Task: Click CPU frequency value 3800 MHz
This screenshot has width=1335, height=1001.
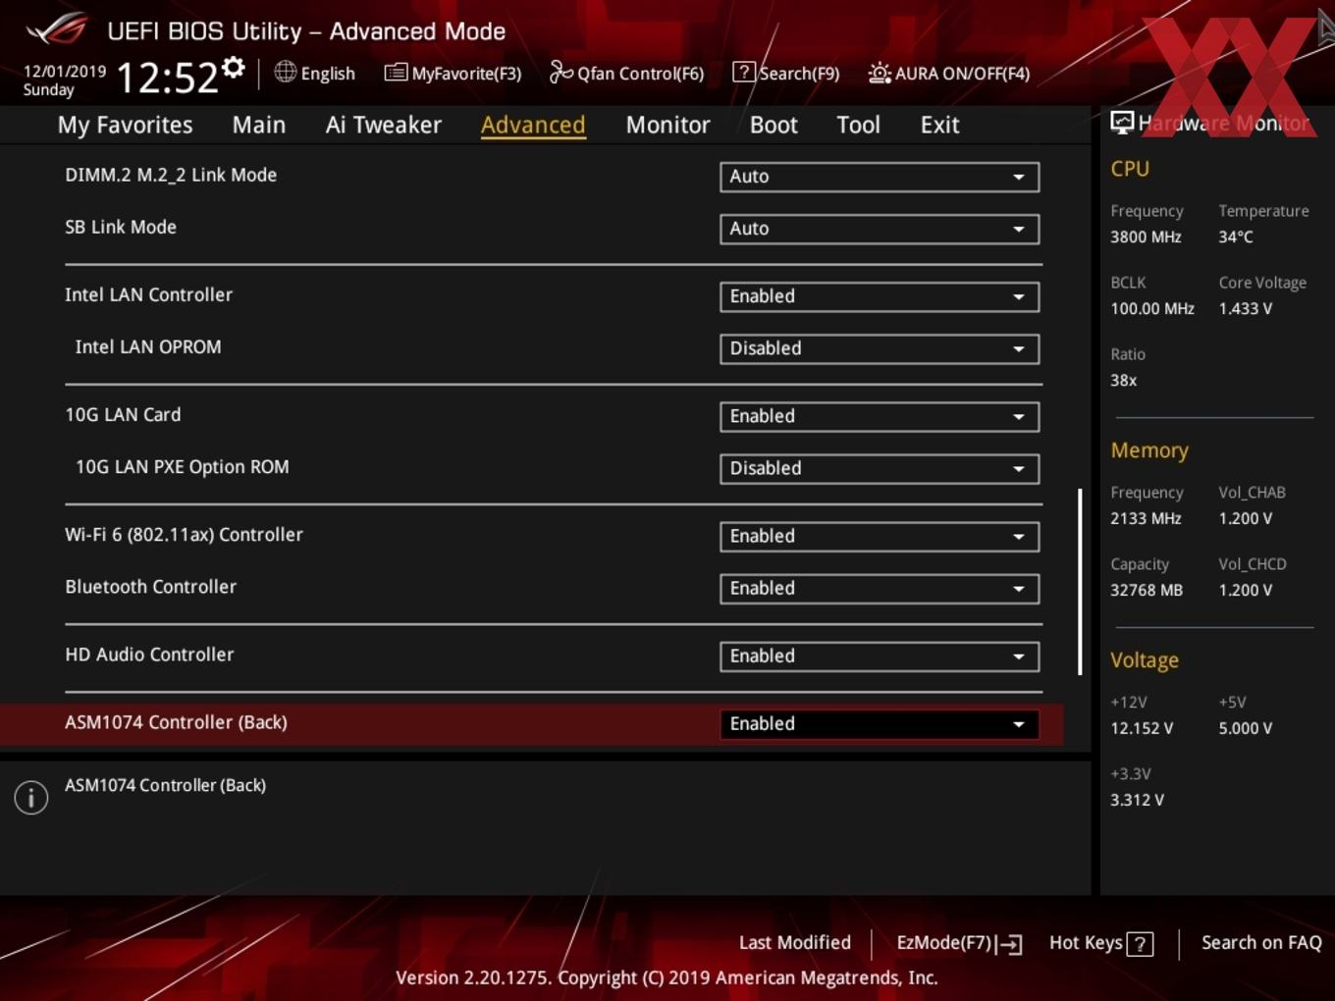Action: [x=1146, y=237]
